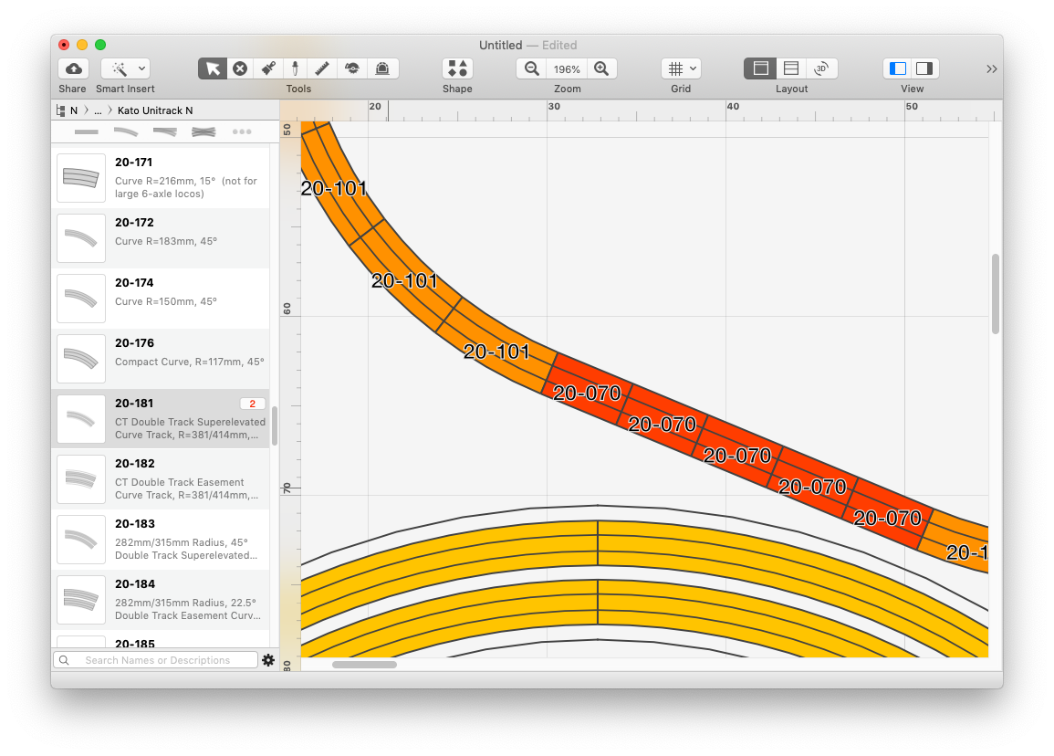Screen dimensions: 1054x756
Task: Open the library settings gear
Action: point(268,660)
